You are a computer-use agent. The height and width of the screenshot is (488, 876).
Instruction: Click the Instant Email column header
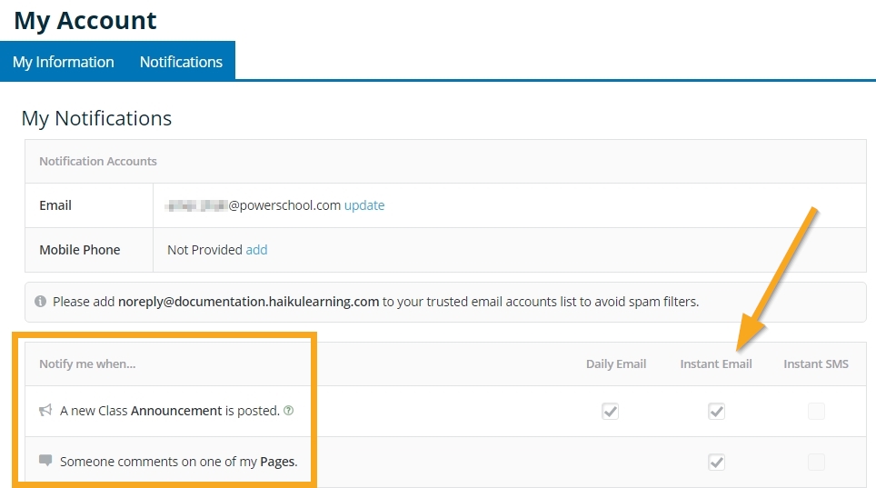[x=716, y=364]
